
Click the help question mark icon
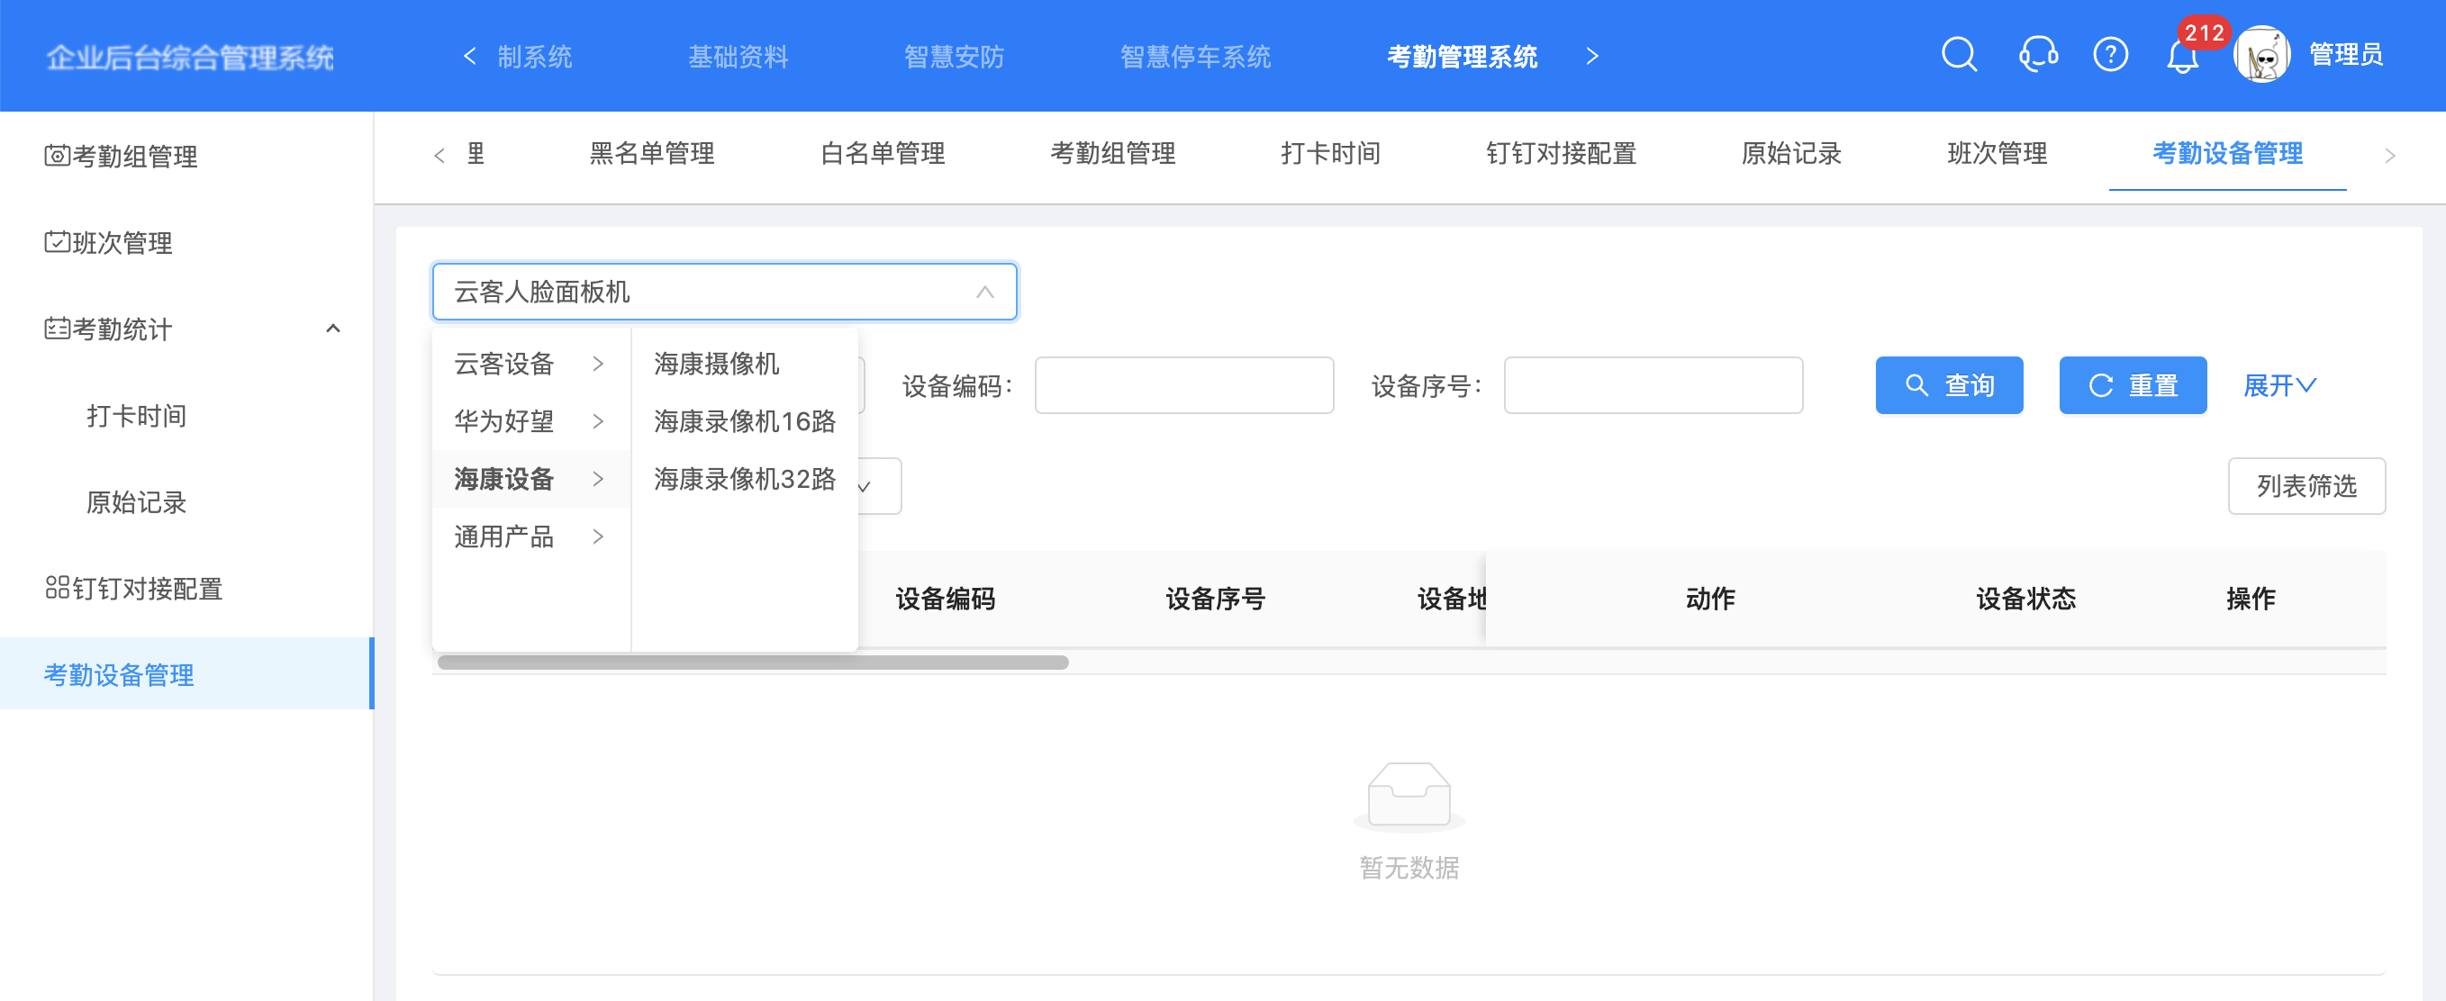(x=2110, y=55)
